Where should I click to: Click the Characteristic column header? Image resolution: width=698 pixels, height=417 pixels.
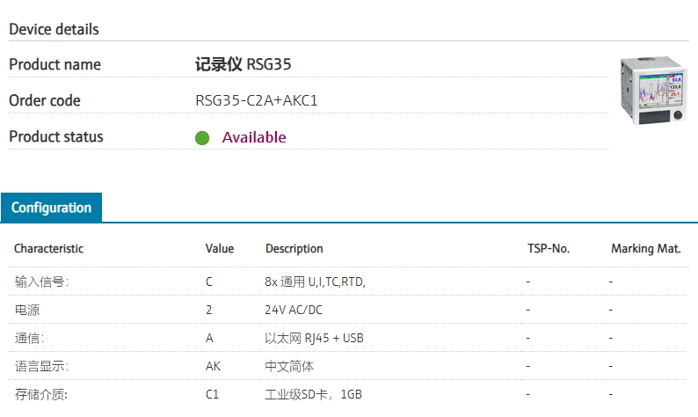(x=49, y=248)
